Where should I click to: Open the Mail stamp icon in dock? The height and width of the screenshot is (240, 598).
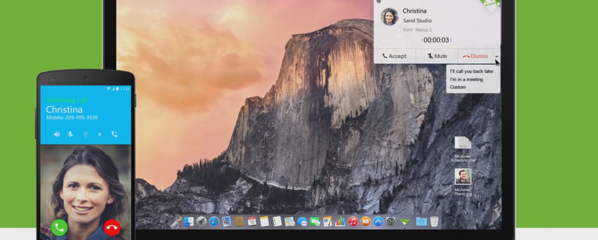(227, 221)
